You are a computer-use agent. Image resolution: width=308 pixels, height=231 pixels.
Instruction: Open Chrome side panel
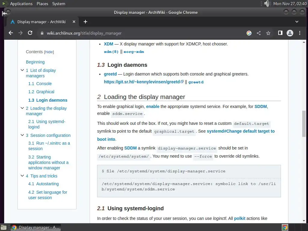tap(280, 33)
